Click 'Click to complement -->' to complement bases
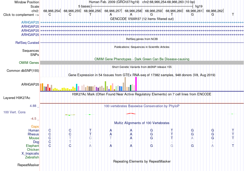The width and height of the screenshot is (244, 171). [21, 15]
